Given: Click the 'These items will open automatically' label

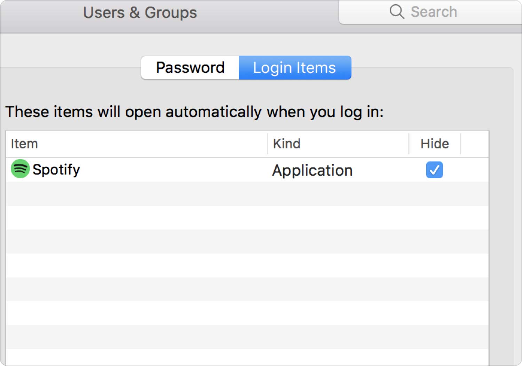Looking at the screenshot, I should (194, 112).
